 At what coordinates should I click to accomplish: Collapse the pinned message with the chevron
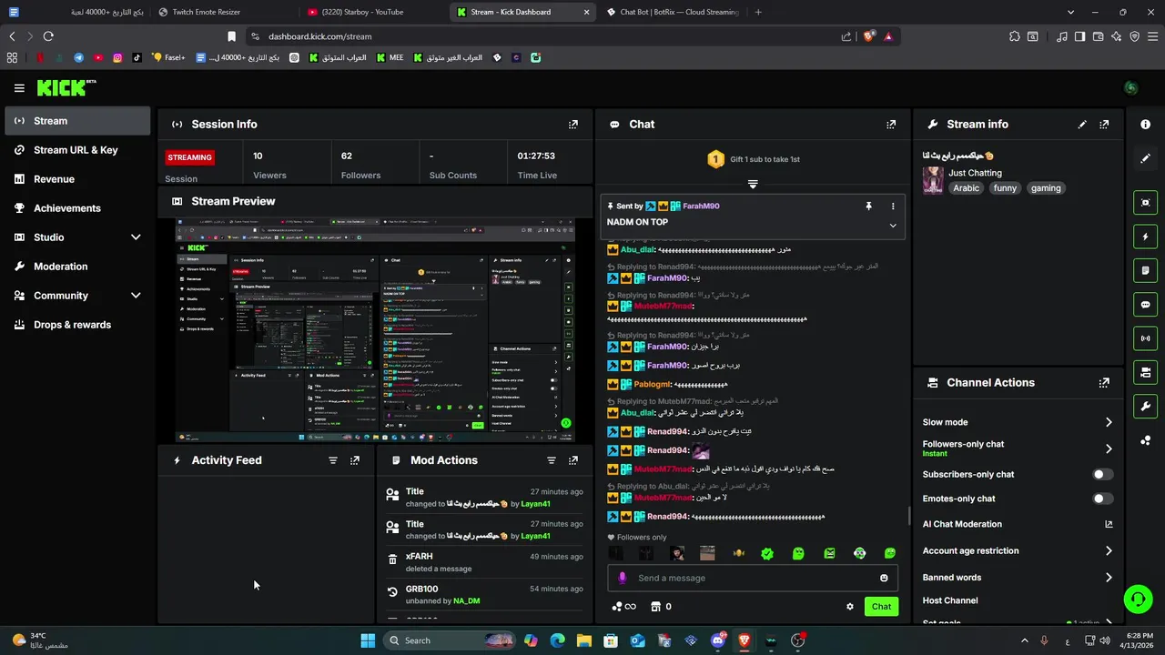pos(893,226)
